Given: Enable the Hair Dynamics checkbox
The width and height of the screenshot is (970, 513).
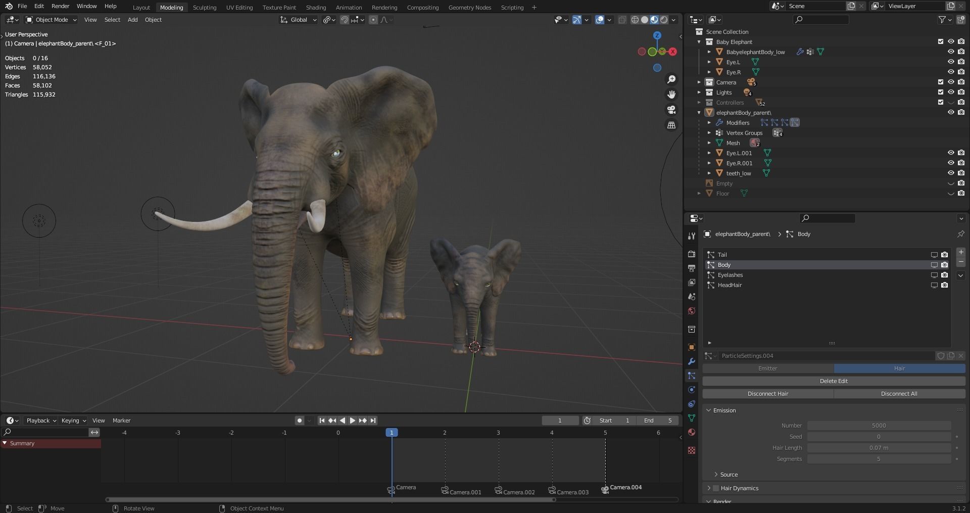Looking at the screenshot, I should click(716, 488).
